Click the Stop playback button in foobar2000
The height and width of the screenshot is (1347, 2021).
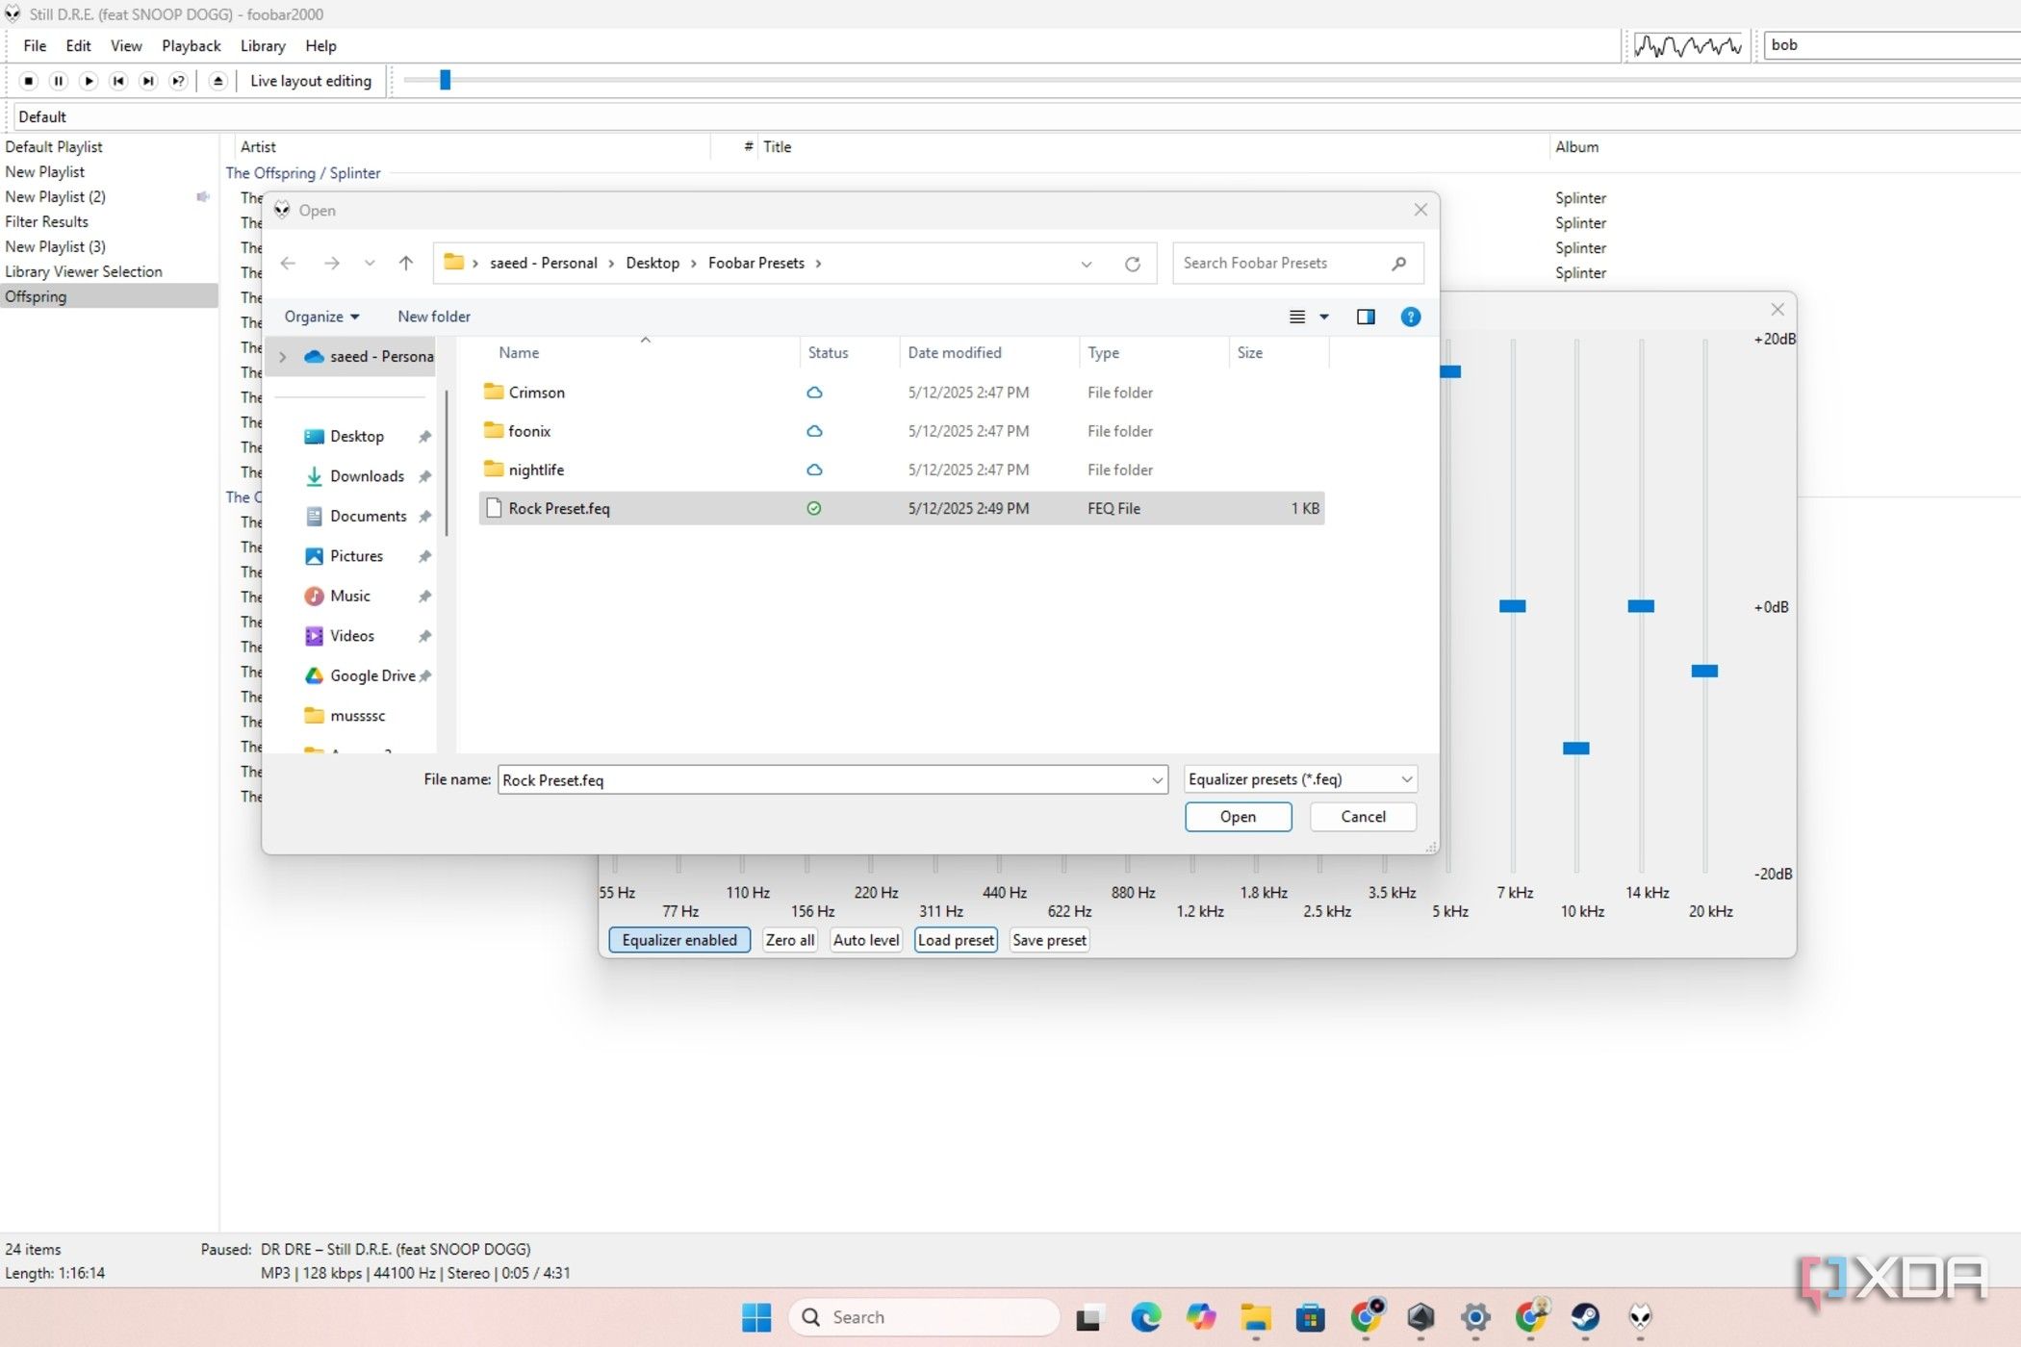click(29, 81)
